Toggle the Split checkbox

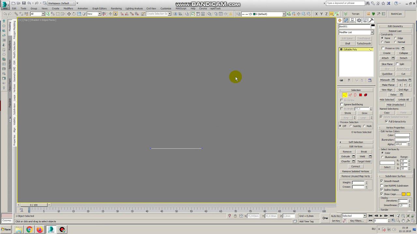(x=397, y=64)
